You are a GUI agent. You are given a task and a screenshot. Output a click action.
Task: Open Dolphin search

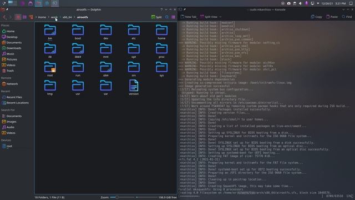[167, 17]
